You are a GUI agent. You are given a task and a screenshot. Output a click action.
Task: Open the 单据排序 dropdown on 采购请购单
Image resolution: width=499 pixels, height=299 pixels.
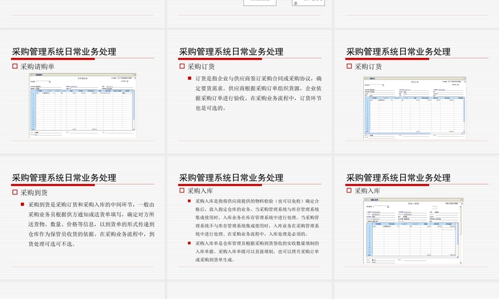coord(49,82)
